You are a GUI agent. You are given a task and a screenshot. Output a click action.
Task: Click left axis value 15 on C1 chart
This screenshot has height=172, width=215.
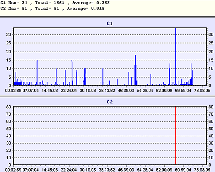9,60
